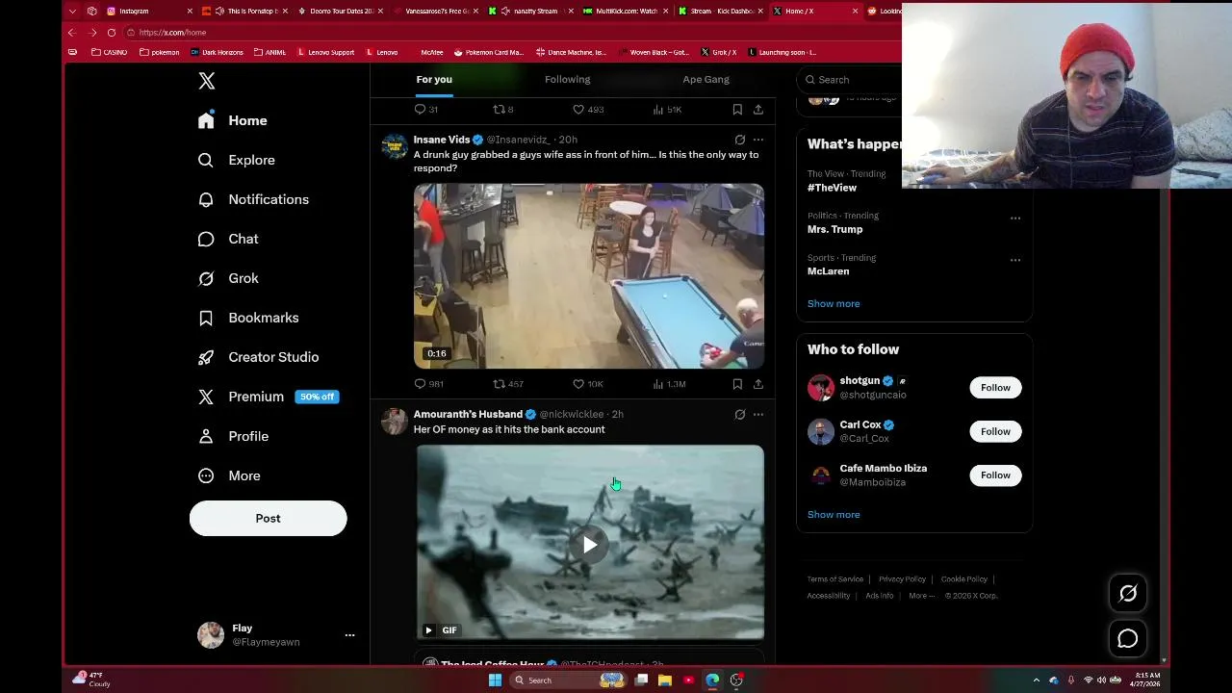Open Grok actions on Amouranth's Husband post
Viewport: 1232px width, 693px height.
click(739, 415)
